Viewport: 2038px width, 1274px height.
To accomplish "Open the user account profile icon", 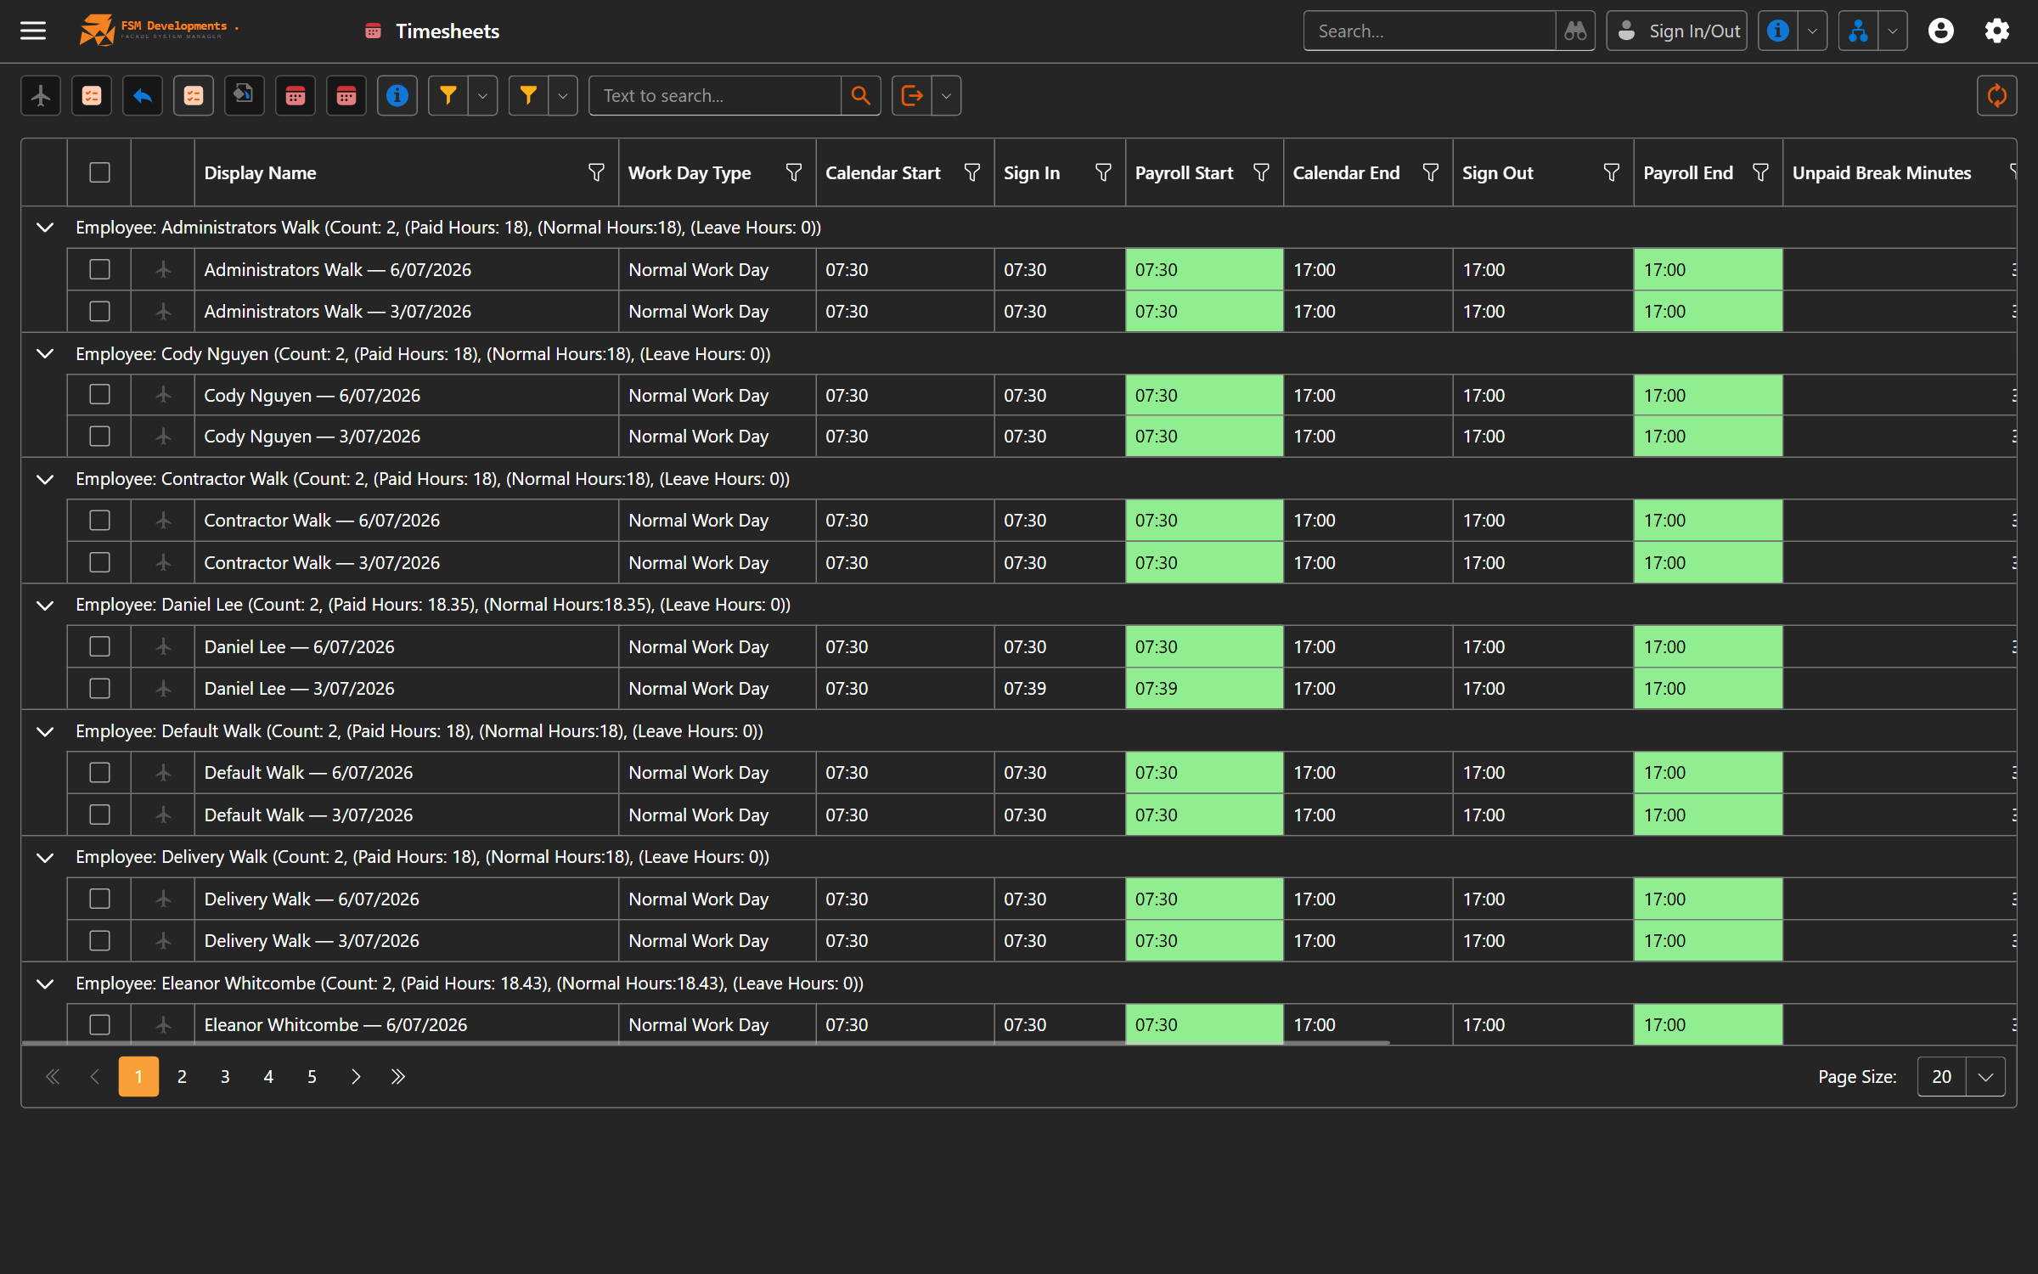I will coord(1940,31).
